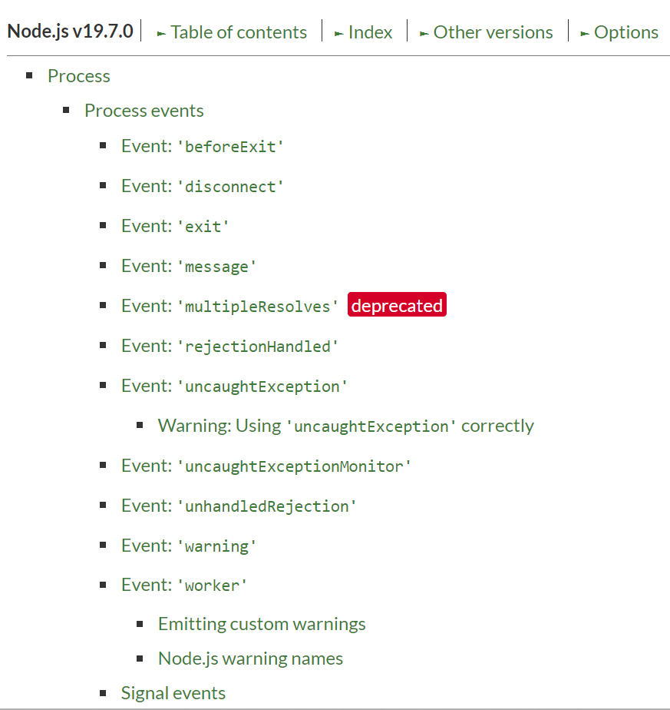Open Event: 'multipleResolves' link
Image resolution: width=670 pixels, height=710 pixels.
coord(229,306)
